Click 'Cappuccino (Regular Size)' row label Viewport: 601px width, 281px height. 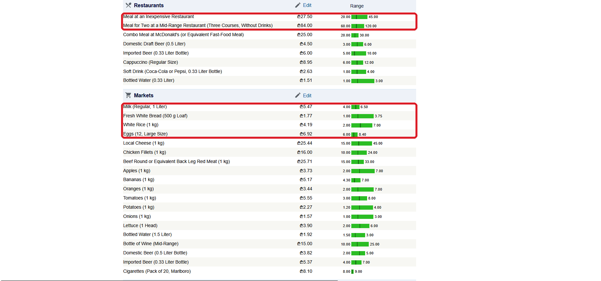[x=151, y=62]
